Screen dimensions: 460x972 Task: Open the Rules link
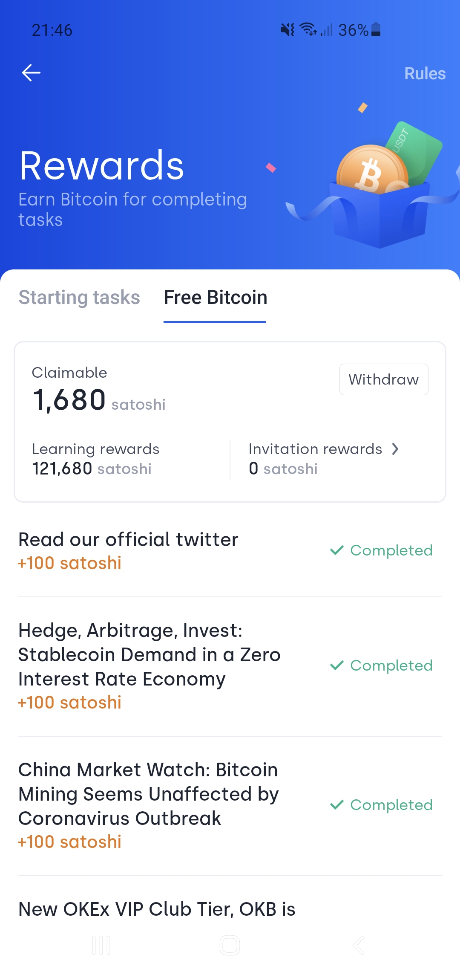click(x=425, y=73)
